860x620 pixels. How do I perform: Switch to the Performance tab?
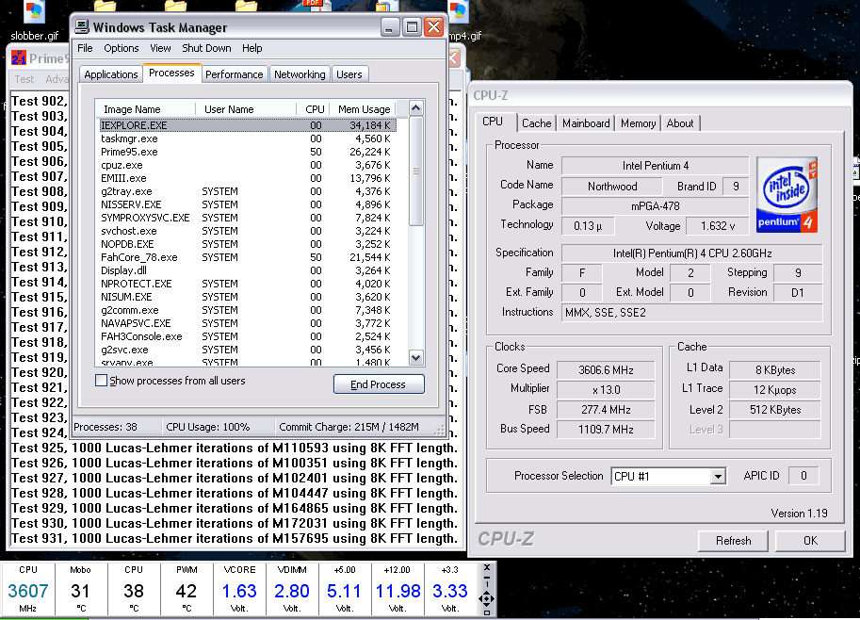[235, 74]
